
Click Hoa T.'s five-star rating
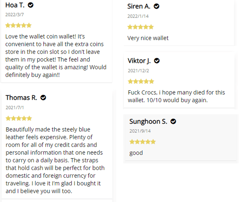[18, 25]
